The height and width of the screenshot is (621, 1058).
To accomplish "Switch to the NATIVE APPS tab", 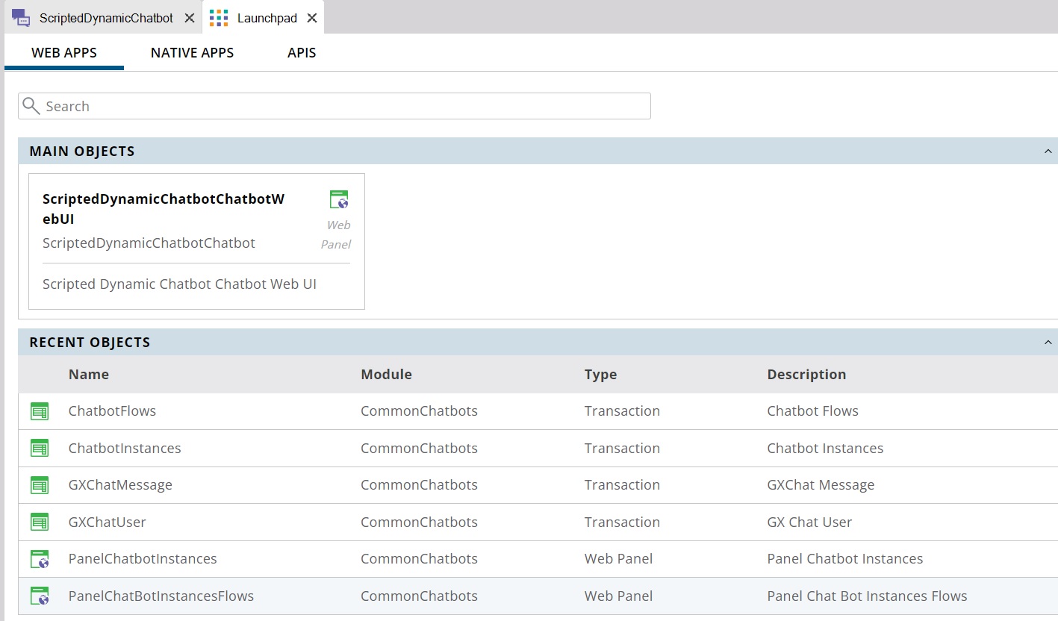I will [192, 53].
